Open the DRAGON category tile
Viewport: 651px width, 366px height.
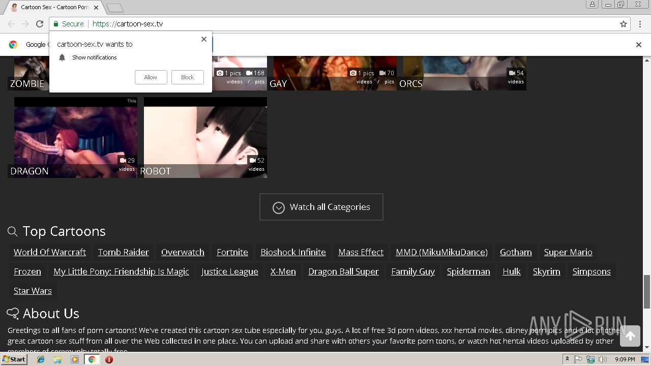(72, 137)
